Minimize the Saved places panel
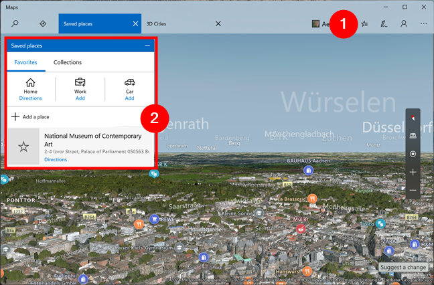Image resolution: width=434 pixels, height=285 pixels. coord(147,45)
